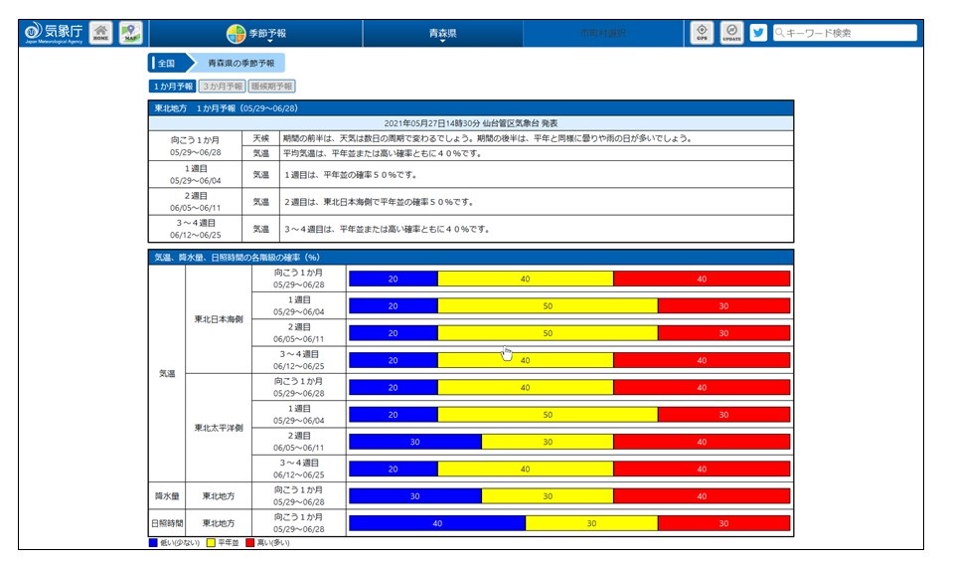Open the Twitter bird icon
954x566 pixels.
pyautogui.click(x=758, y=33)
